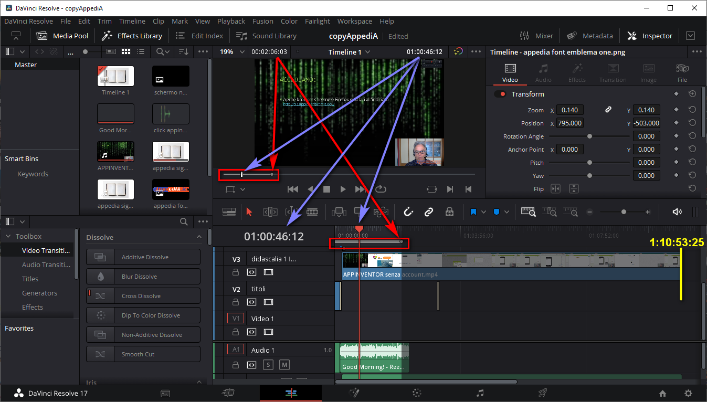The width and height of the screenshot is (707, 402).
Task: Solo the Audio 1 track
Action: (268, 365)
